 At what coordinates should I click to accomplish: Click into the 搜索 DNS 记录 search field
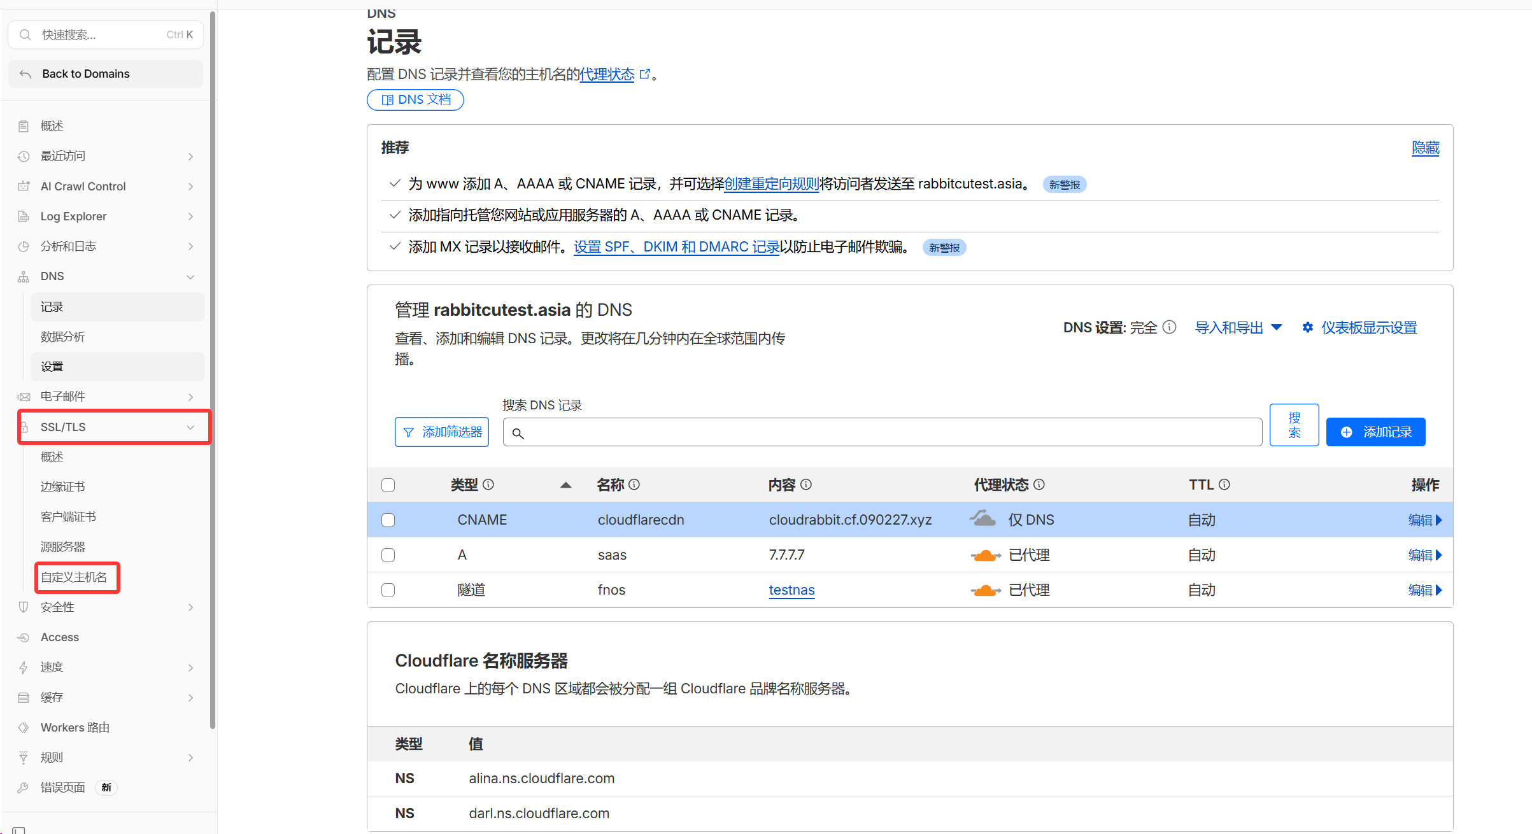(882, 433)
